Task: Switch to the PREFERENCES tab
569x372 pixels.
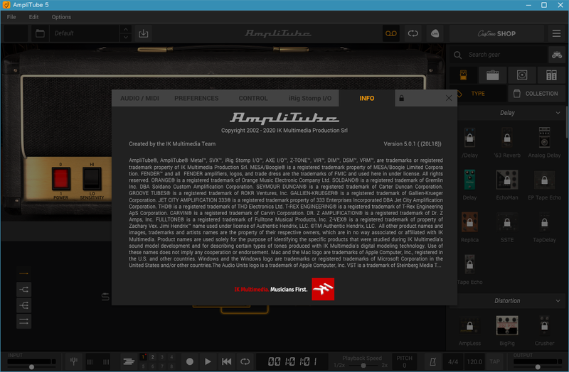Action: pos(196,98)
